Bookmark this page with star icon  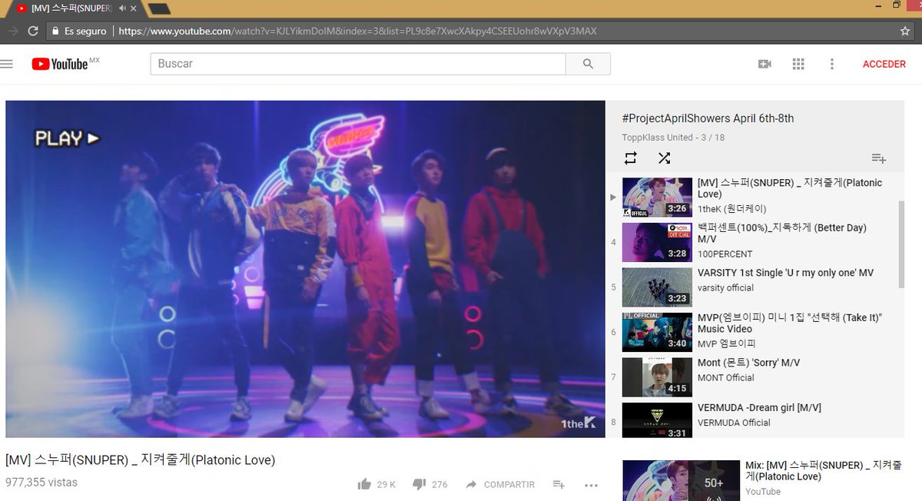point(905,32)
